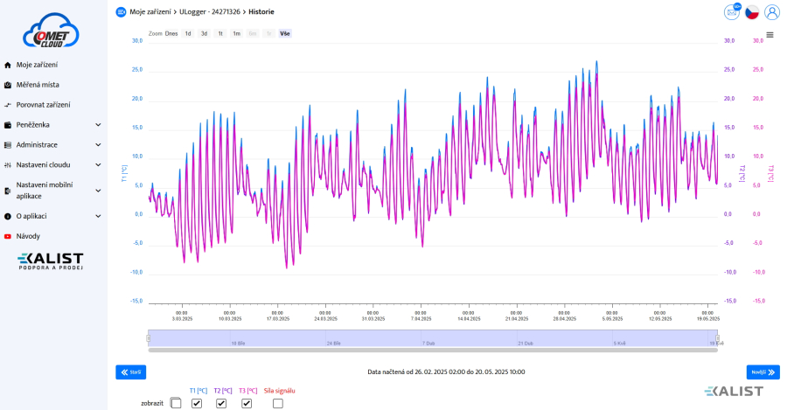Uncheck the T3 [°C] series checkbox
The height and width of the screenshot is (410, 787).
click(247, 403)
